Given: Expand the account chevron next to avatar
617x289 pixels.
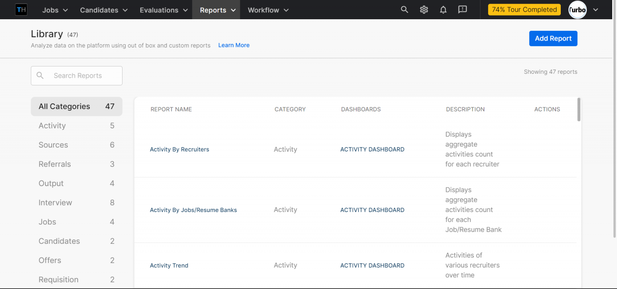Looking at the screenshot, I should click(596, 10).
